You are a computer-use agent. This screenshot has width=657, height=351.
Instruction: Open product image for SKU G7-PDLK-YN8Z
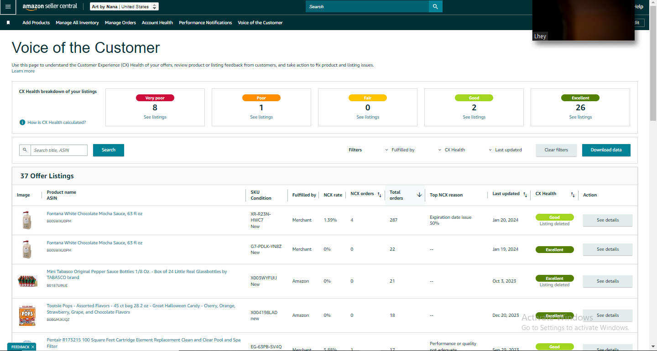(27, 249)
